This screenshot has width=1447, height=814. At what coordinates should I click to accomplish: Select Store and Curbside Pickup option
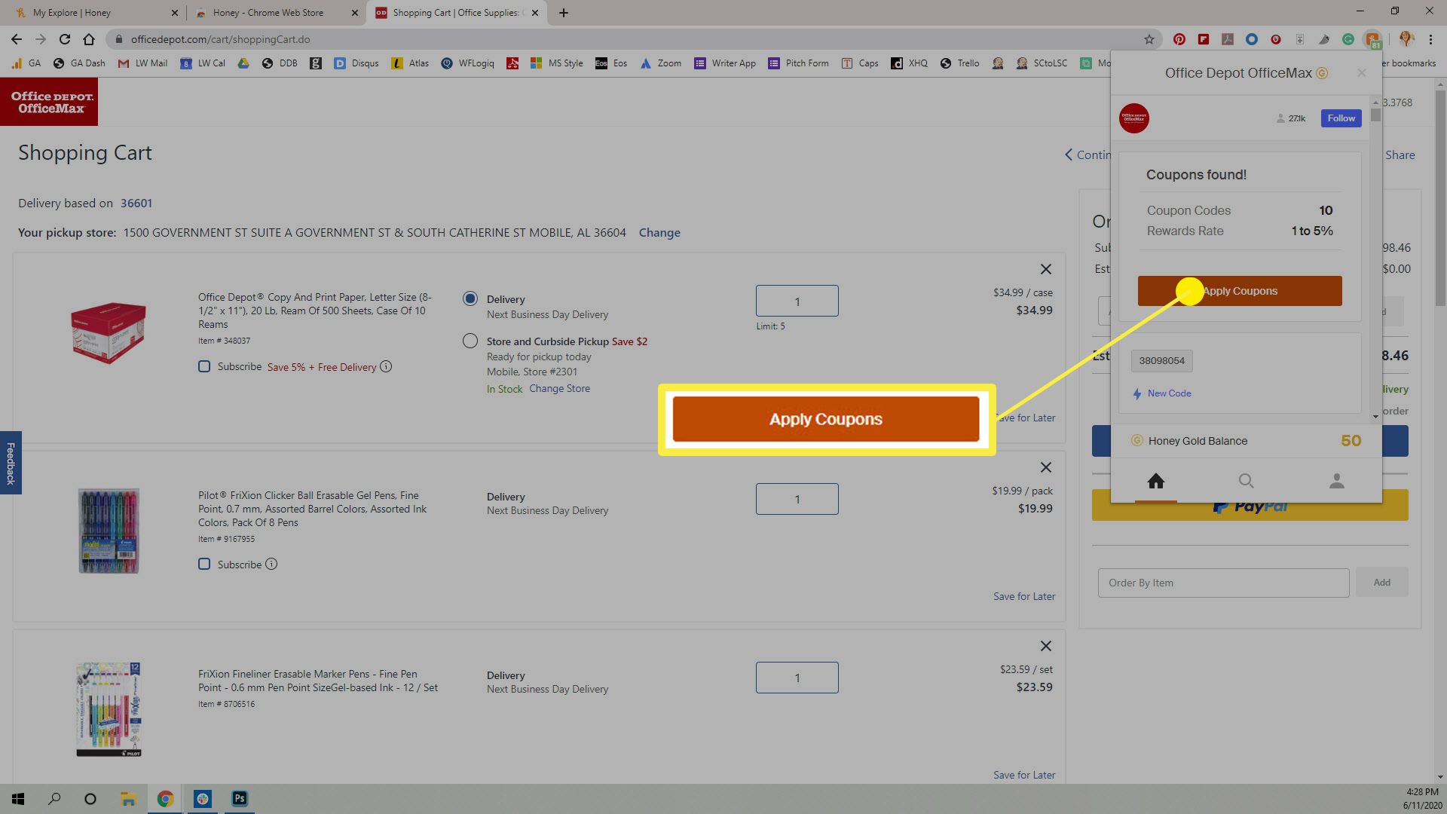pos(469,340)
